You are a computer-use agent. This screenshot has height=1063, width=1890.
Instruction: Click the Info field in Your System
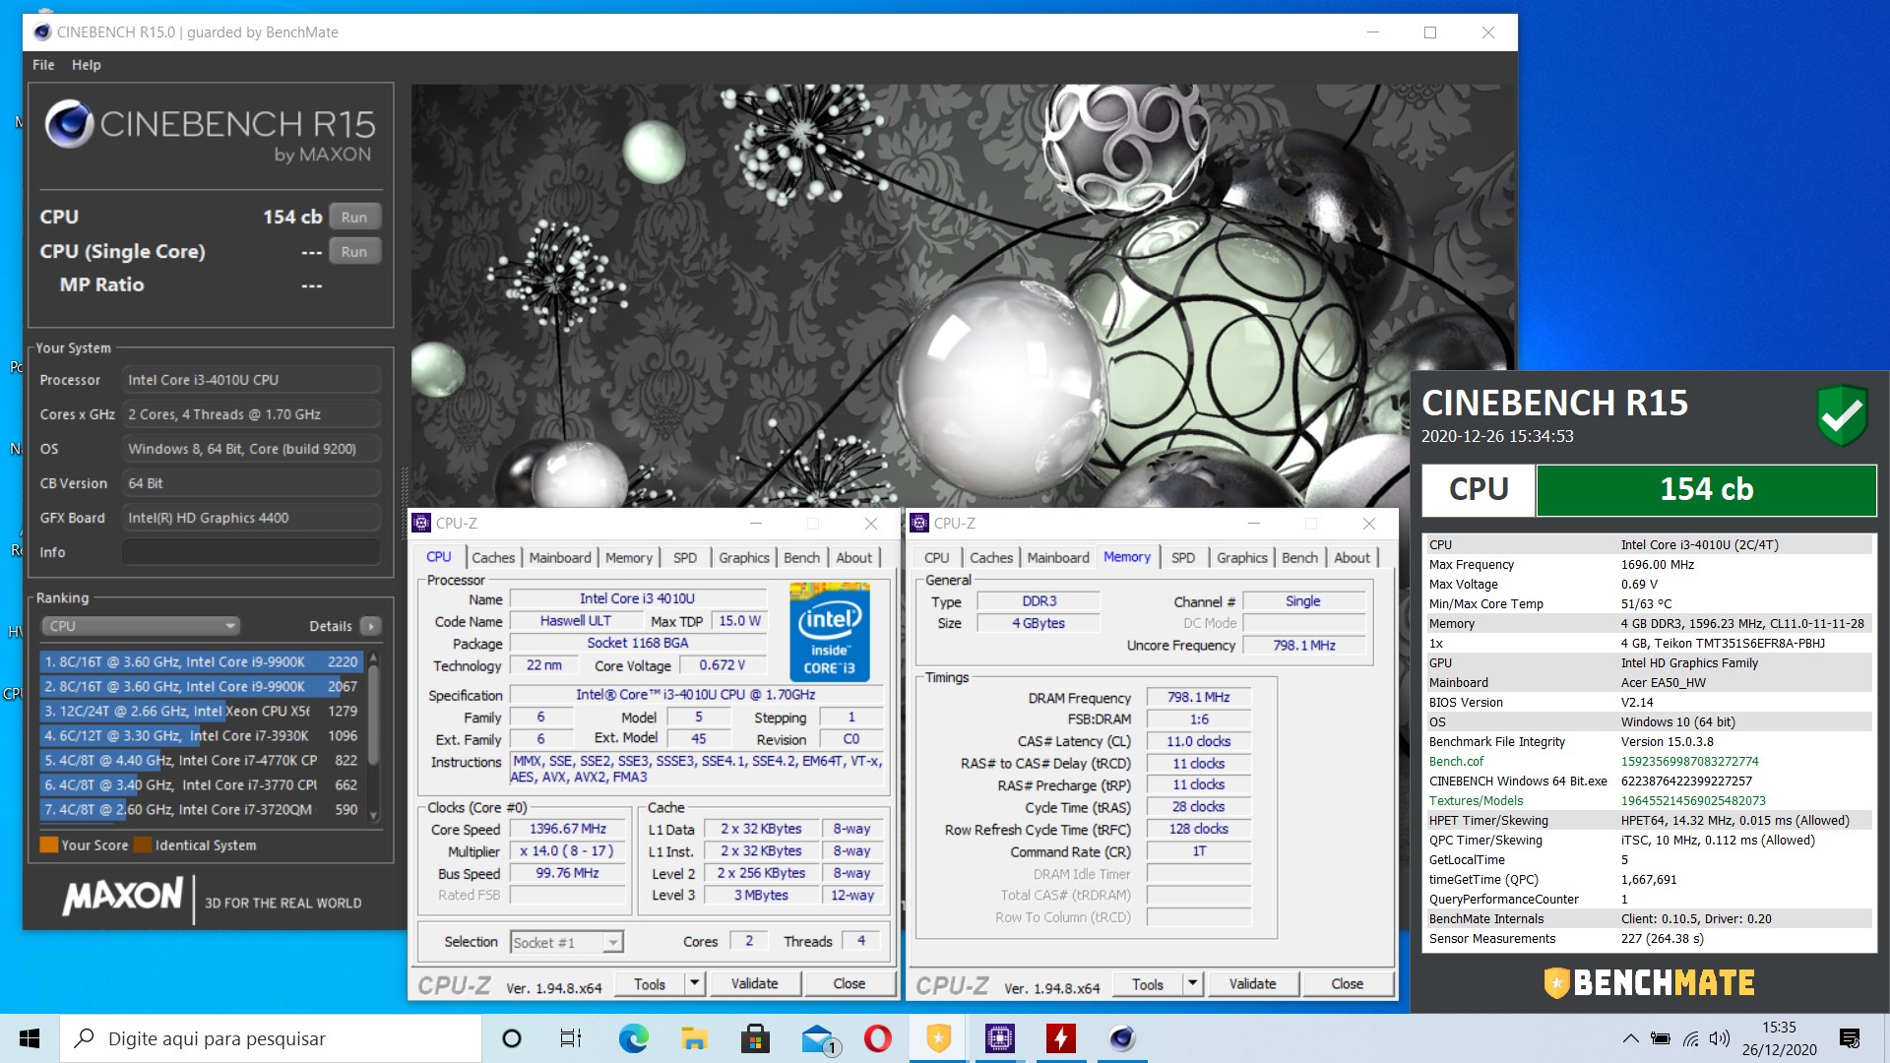click(251, 552)
